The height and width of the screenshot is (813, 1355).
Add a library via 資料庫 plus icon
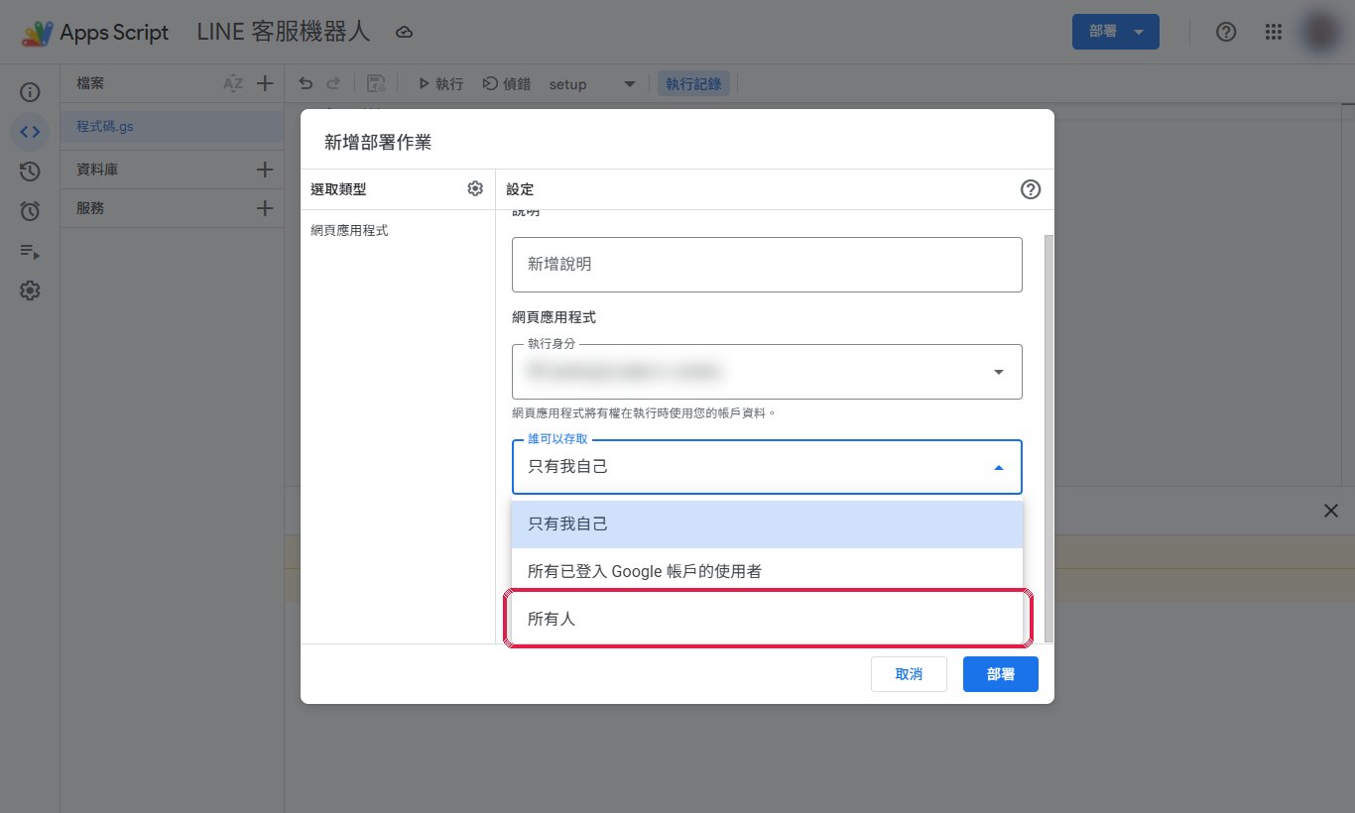tap(265, 170)
